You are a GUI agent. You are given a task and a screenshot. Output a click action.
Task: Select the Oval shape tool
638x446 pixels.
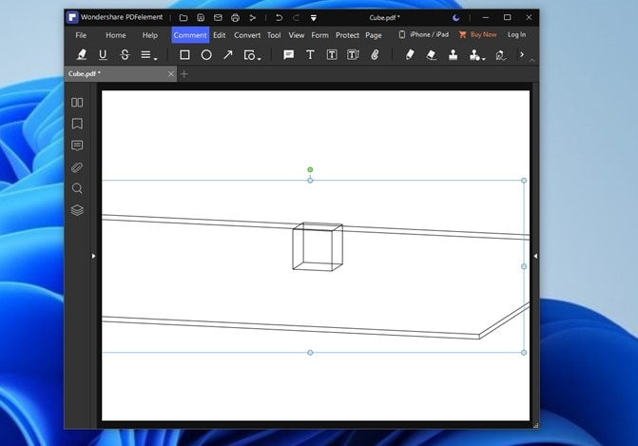tap(206, 55)
